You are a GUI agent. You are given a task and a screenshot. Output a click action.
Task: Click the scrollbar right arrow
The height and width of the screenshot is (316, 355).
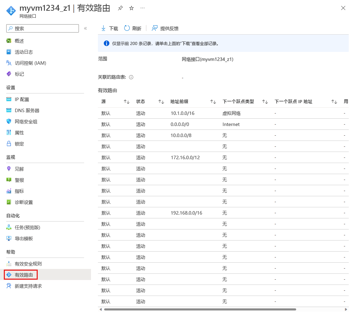tap(346, 309)
